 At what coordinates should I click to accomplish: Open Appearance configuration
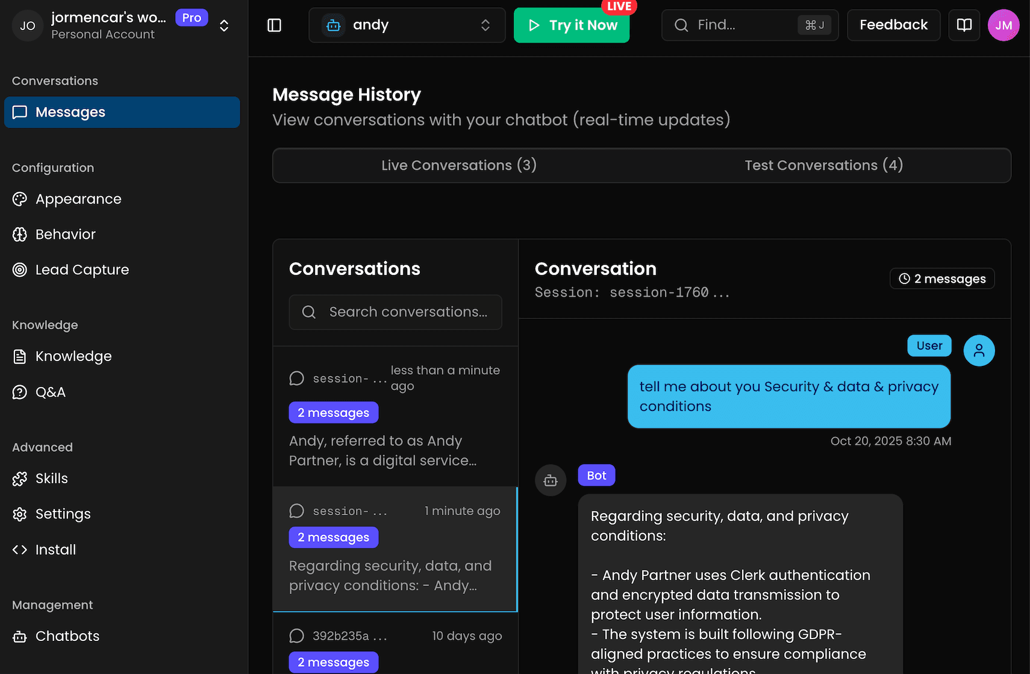(x=78, y=199)
